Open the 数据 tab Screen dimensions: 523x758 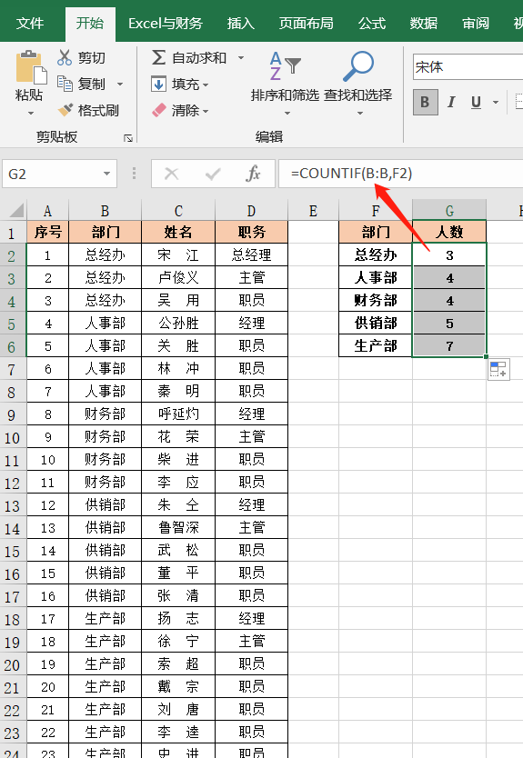point(423,24)
